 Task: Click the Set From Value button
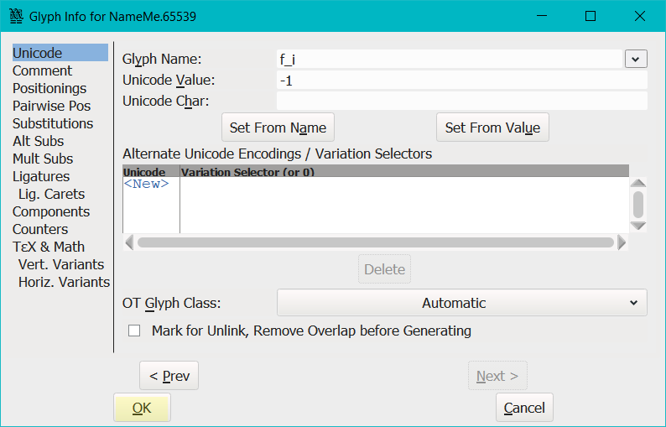pos(492,127)
